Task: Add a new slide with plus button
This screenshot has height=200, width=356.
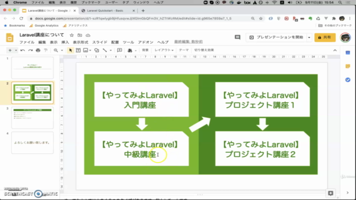Action: coord(10,51)
